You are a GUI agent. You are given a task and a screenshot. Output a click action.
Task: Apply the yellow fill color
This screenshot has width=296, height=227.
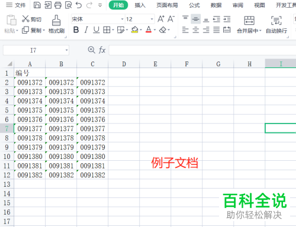tap(134, 30)
